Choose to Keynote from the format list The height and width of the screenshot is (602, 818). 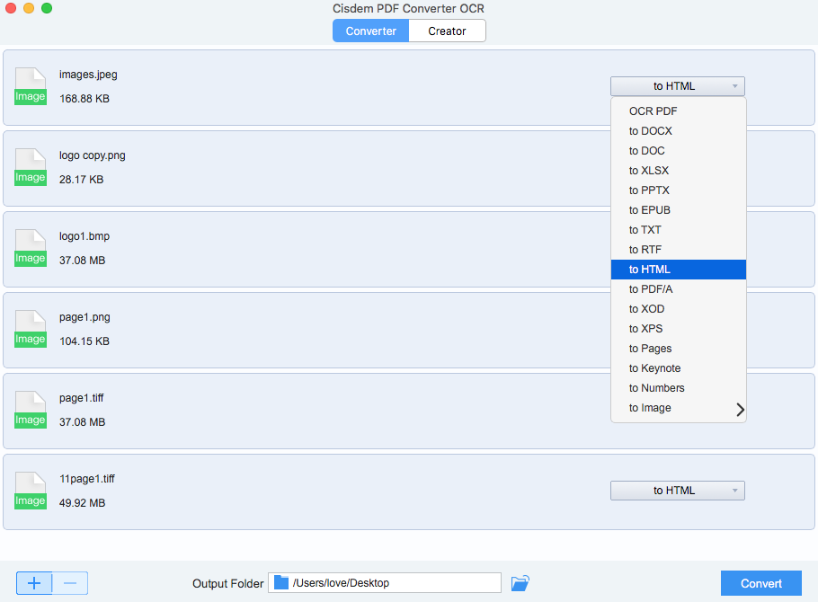pyautogui.click(x=678, y=368)
